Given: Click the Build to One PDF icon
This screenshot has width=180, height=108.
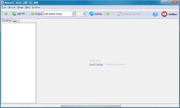Looking at the screenshot, I should (x=120, y=14).
